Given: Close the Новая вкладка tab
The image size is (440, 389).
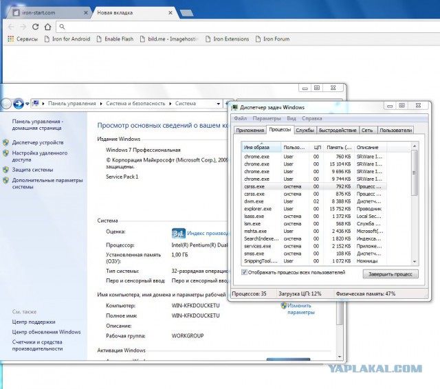Looking at the screenshot, I should [170, 12].
